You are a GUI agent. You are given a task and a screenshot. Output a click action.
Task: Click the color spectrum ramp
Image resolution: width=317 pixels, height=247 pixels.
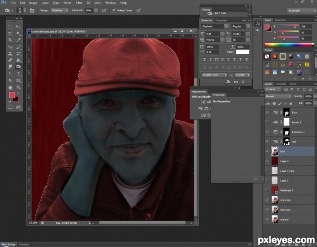tap(289, 45)
